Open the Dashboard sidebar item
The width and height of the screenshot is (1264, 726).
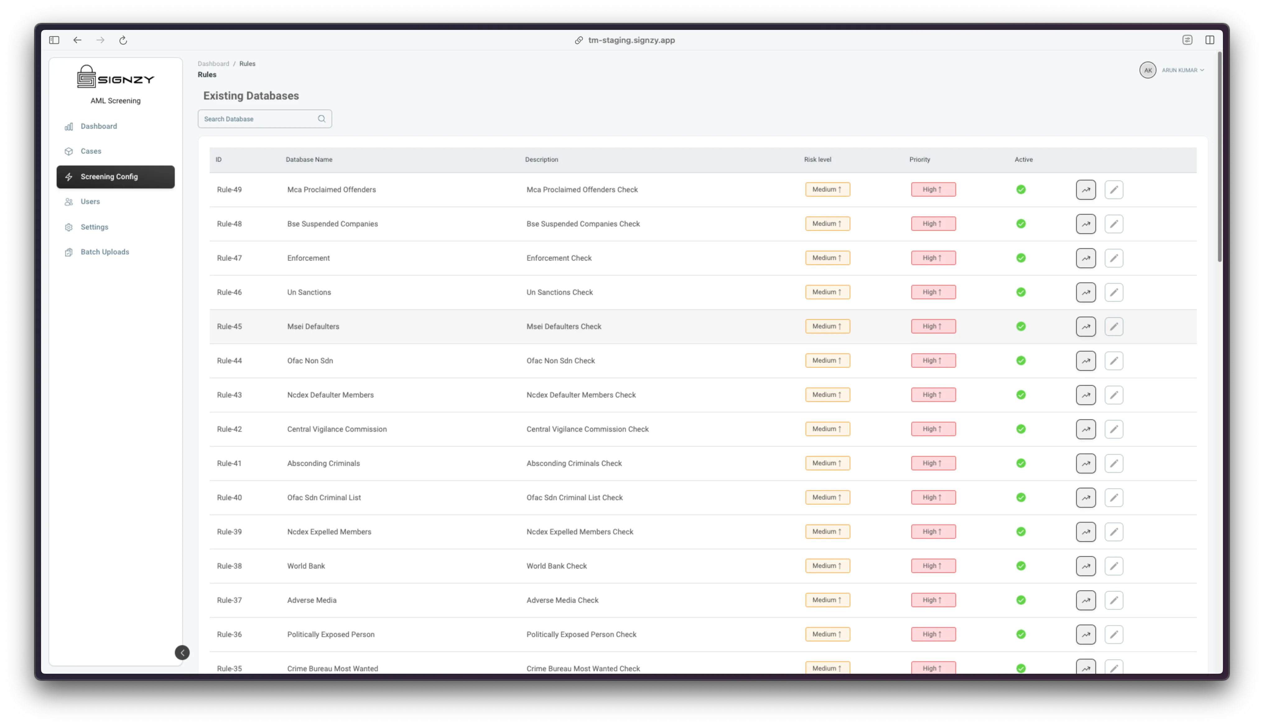[x=116, y=126]
